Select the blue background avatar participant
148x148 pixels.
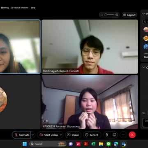[x=146, y=47]
